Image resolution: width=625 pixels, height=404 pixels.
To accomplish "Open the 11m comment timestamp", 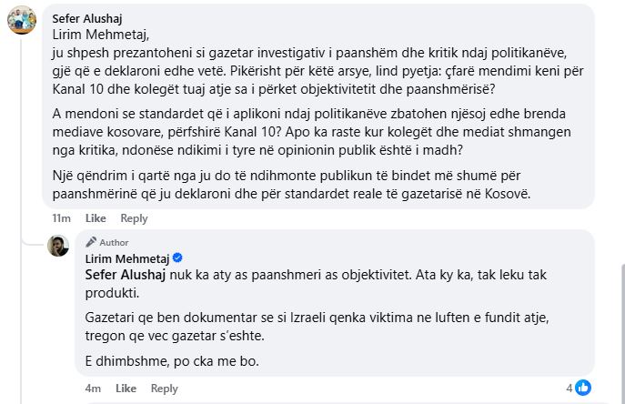I will pos(61,218).
